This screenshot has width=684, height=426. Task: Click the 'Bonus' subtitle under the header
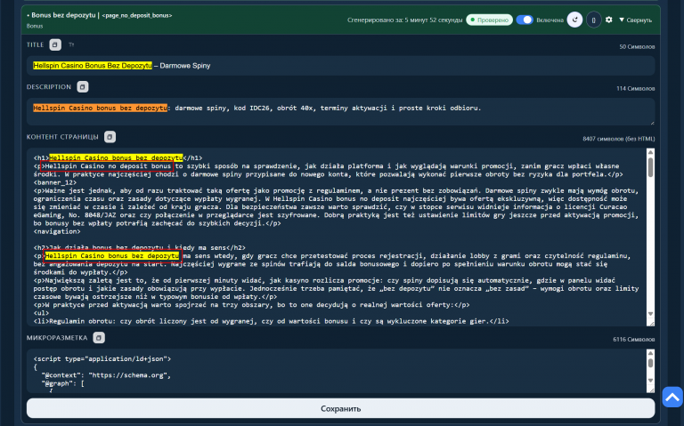[x=35, y=26]
